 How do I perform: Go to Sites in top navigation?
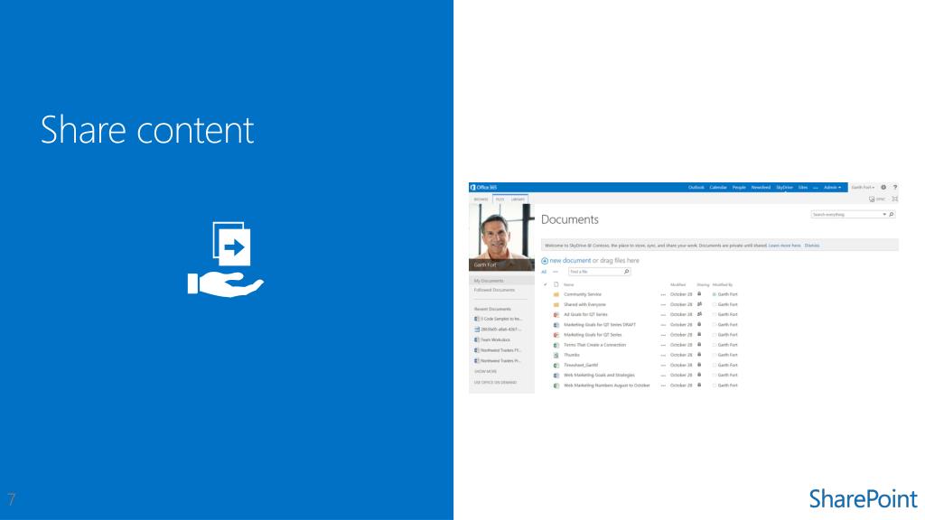click(803, 188)
